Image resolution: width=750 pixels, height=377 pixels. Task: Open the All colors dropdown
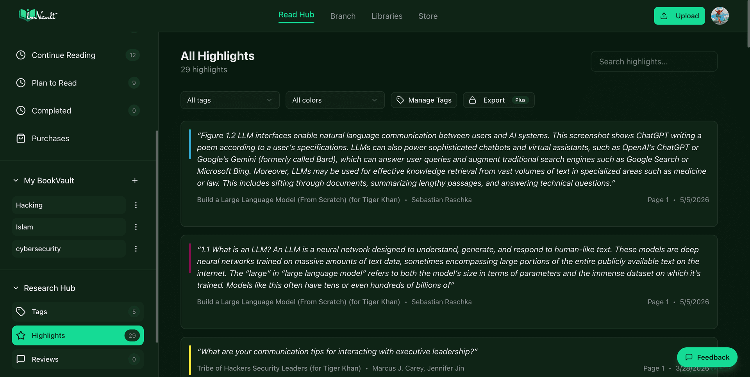335,100
